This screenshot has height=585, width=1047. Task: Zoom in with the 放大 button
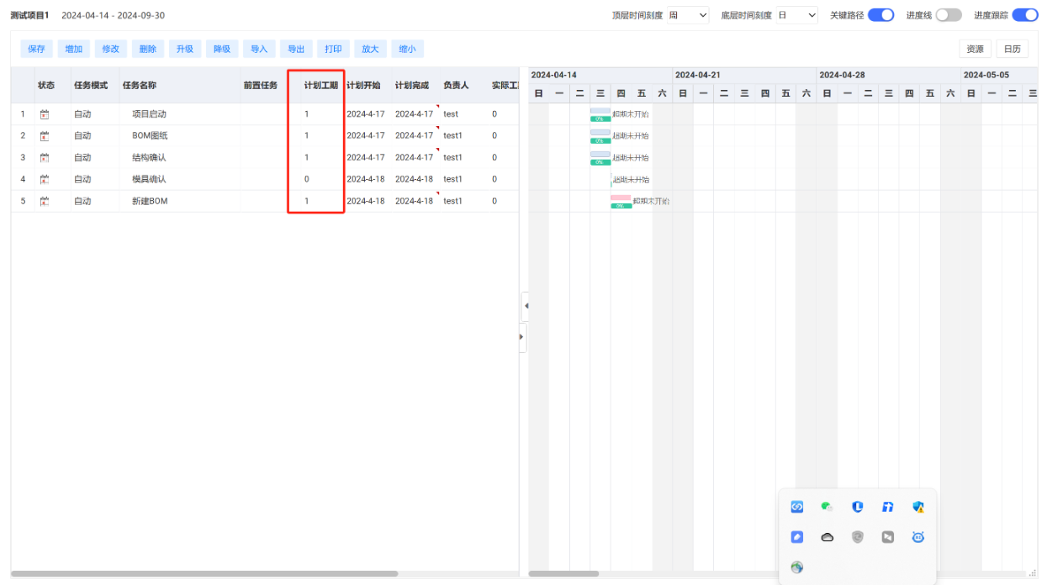pos(370,49)
